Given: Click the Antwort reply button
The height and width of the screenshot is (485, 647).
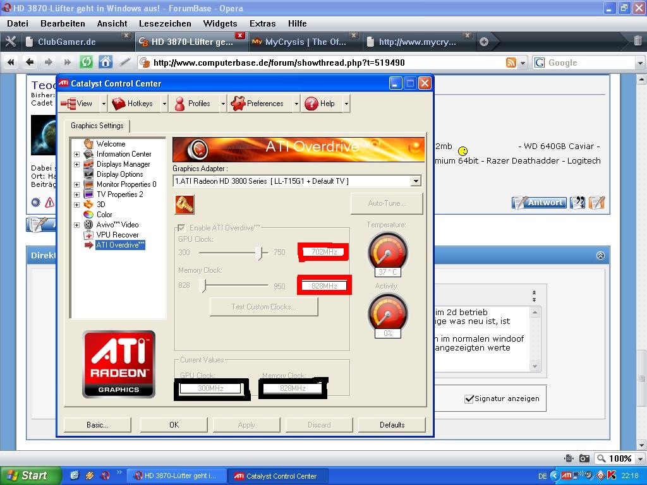Looking at the screenshot, I should (x=539, y=202).
